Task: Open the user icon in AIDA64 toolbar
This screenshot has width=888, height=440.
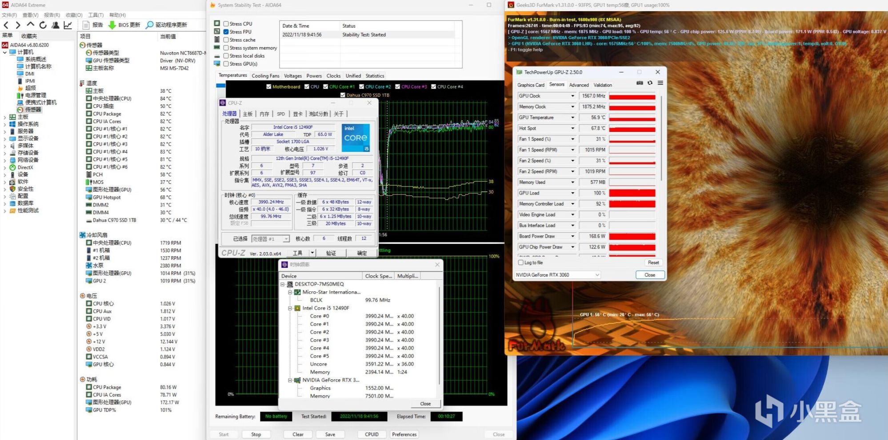Action: pos(55,25)
